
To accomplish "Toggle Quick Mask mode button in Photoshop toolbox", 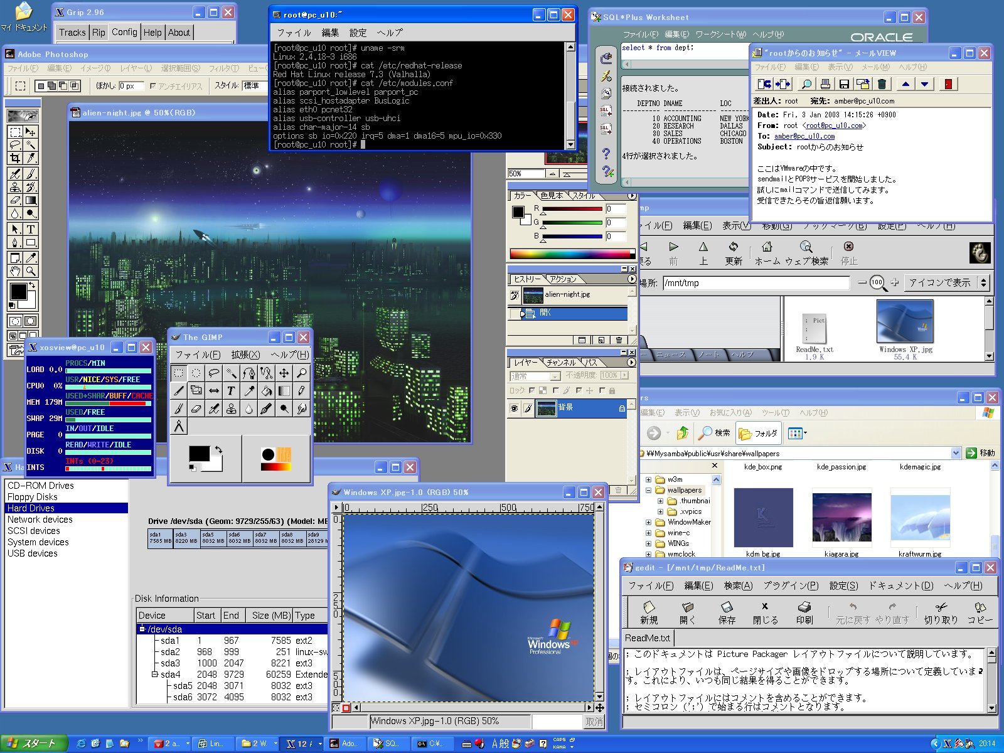I will click(x=30, y=321).
